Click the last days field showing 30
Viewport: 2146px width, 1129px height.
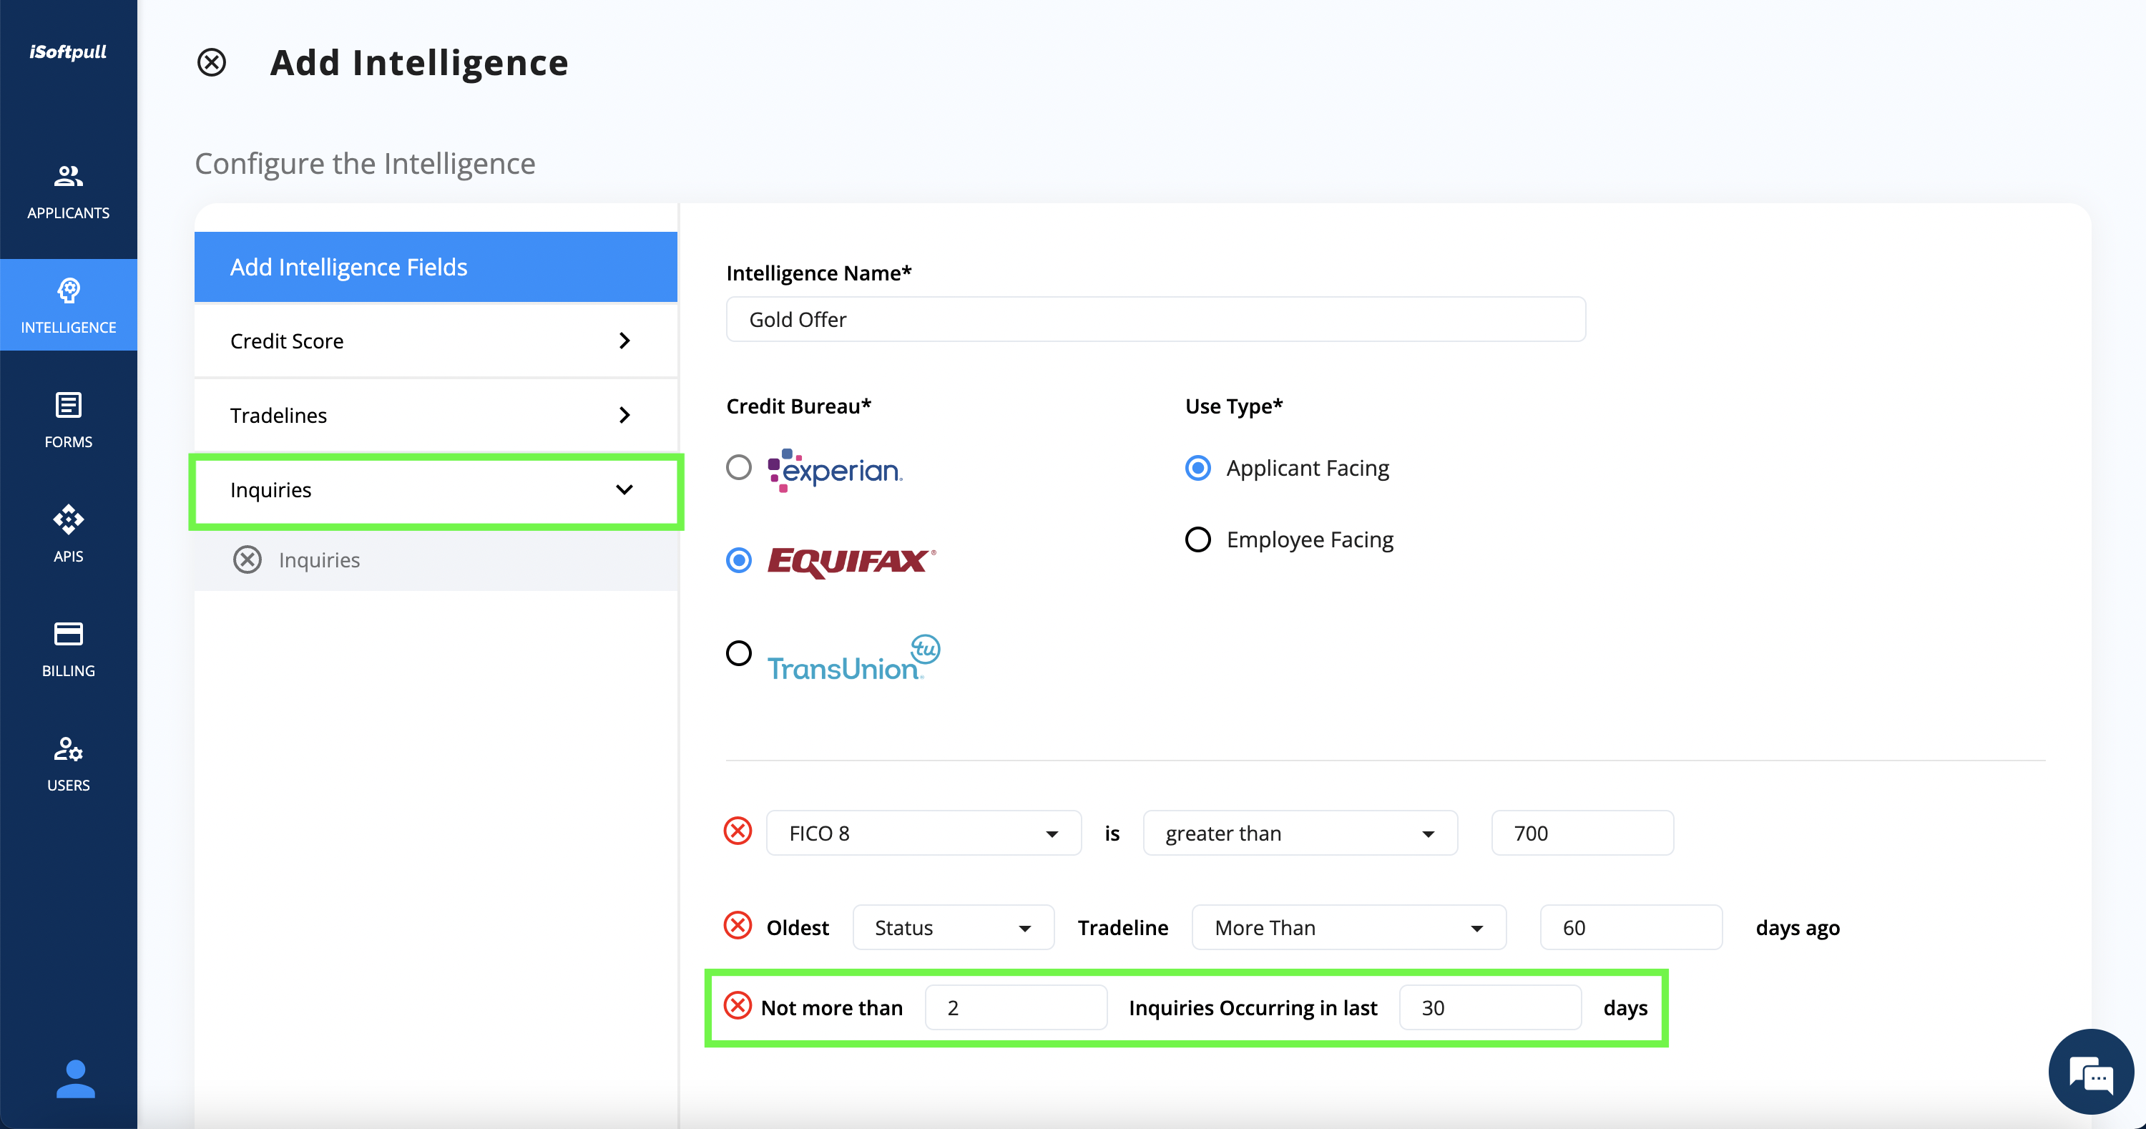point(1489,1007)
